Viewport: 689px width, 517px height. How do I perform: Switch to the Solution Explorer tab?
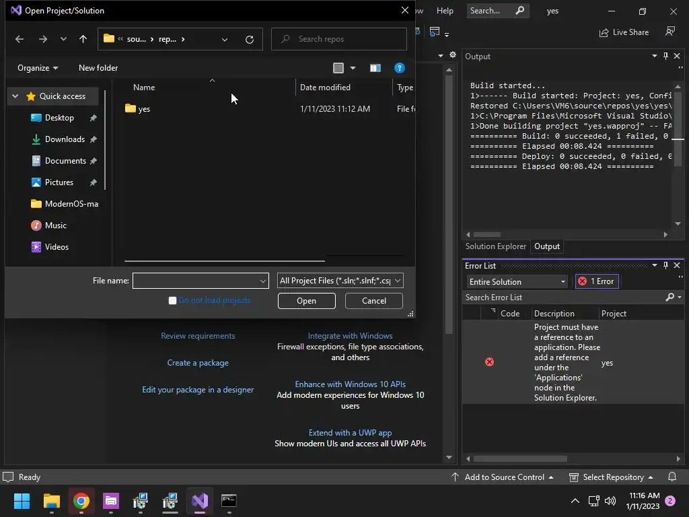coord(496,246)
